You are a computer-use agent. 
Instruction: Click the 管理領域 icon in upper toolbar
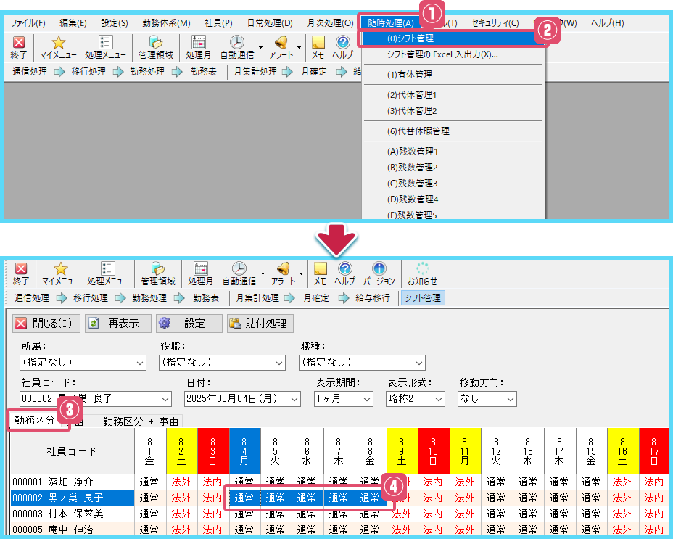(155, 47)
